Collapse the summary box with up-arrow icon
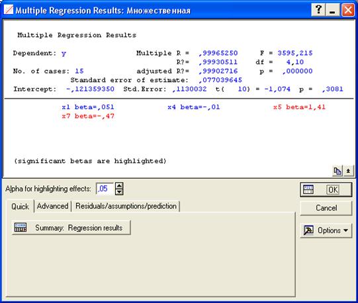This screenshot has width=358, height=303. [x=348, y=171]
